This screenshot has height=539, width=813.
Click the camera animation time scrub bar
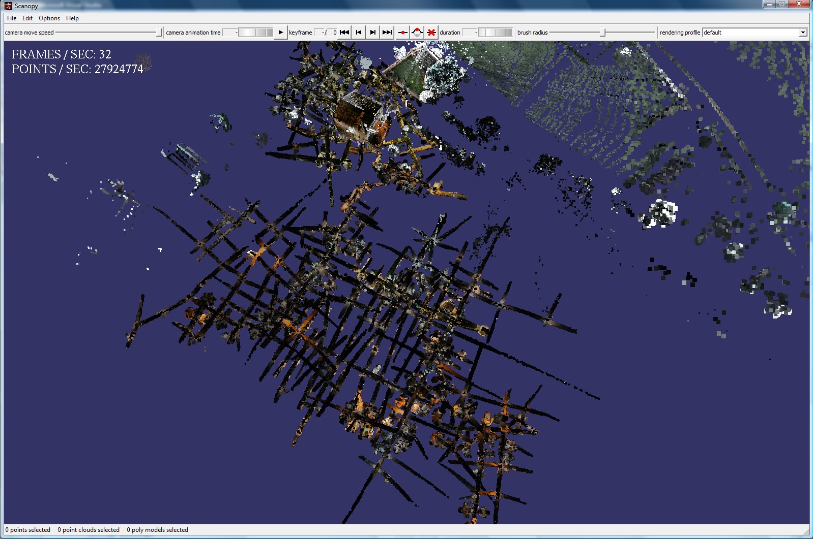(x=255, y=33)
